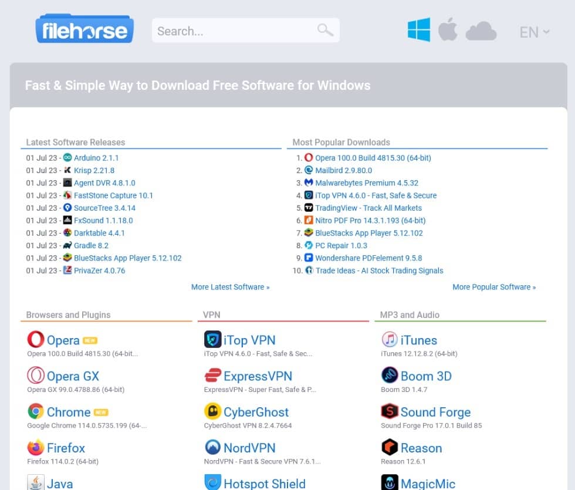This screenshot has height=490, width=575.
Task: Open Krisp 2.21.8 link
Action: point(94,170)
